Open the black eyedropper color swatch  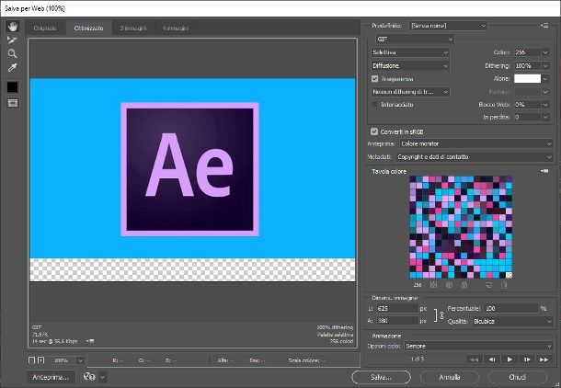(x=13, y=87)
